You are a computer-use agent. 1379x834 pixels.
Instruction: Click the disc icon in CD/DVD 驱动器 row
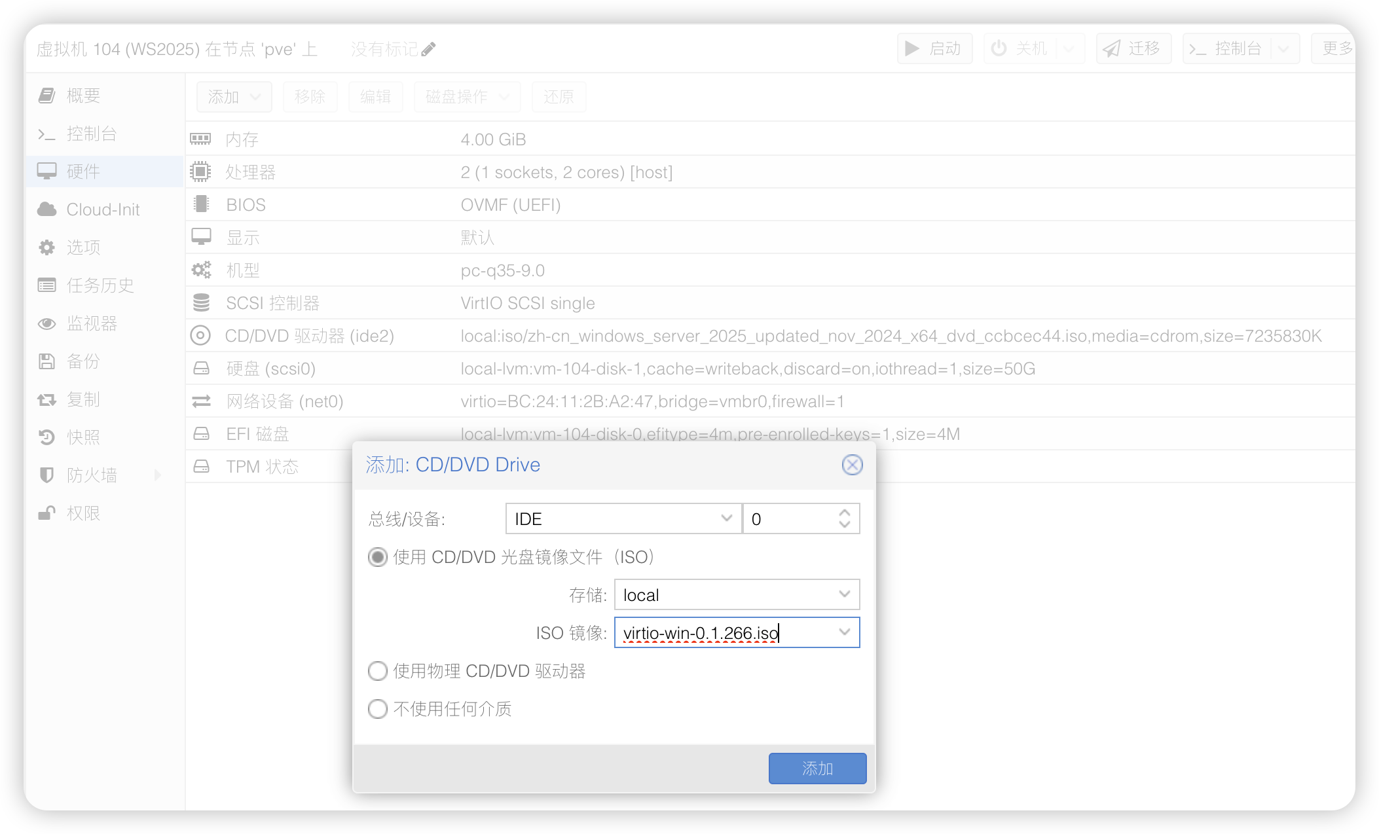point(200,335)
